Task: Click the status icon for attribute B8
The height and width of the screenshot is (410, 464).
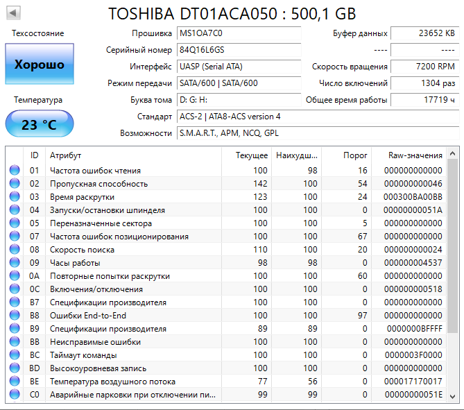Action: (x=15, y=315)
